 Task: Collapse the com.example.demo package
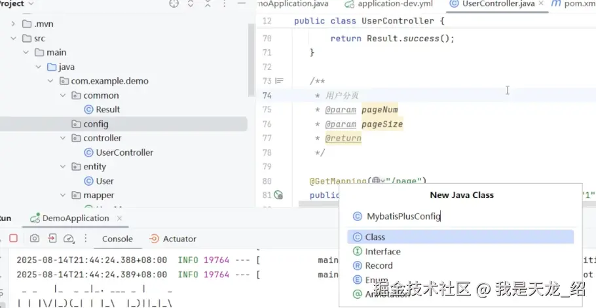(50, 81)
